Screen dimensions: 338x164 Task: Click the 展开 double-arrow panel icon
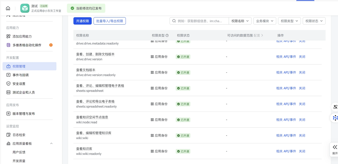(x=335, y=147)
